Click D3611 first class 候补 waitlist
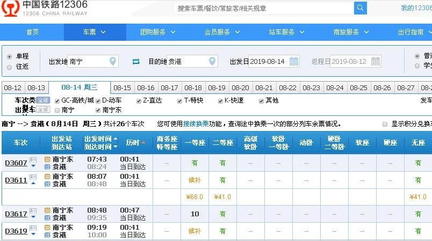Viewport: 432px width, 241px height. [x=195, y=180]
